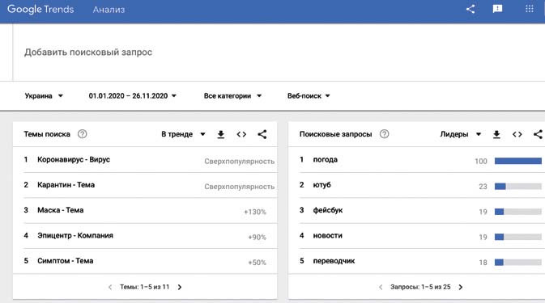Click the share icon in the header
Viewport: 545px width, 303px height.
point(470,9)
